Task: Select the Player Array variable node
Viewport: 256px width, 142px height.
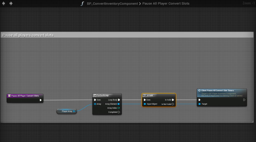Action: pyautogui.click(x=66, y=111)
